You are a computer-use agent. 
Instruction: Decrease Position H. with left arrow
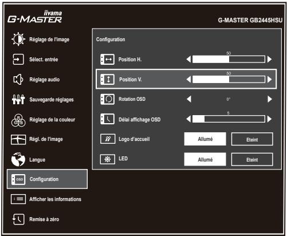pyautogui.click(x=188, y=60)
